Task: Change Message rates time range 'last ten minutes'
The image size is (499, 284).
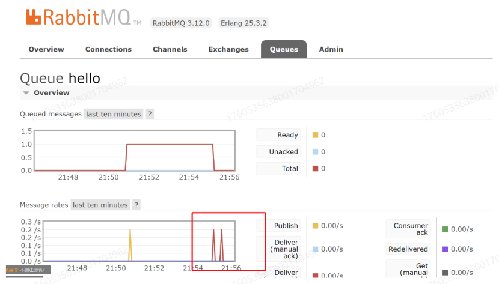Action: (x=100, y=205)
